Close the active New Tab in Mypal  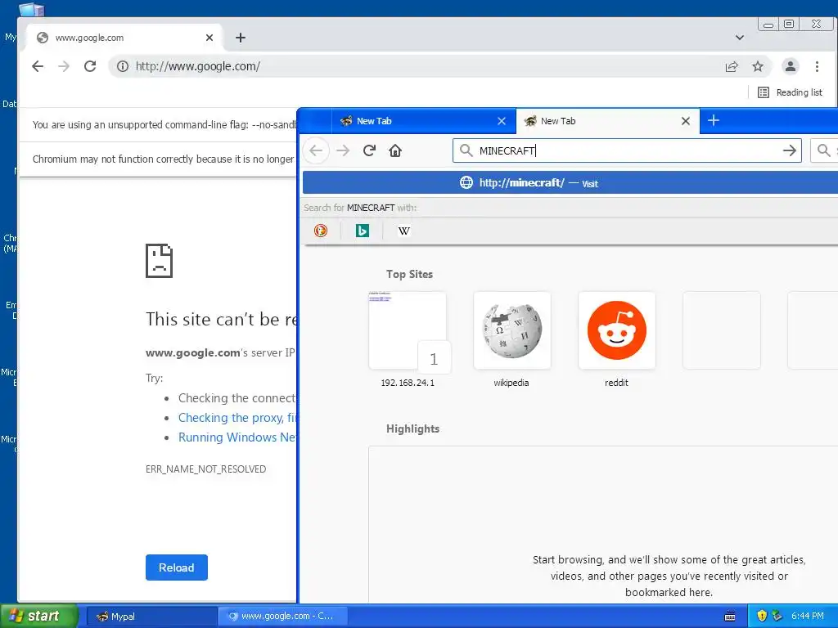pyautogui.click(x=686, y=121)
